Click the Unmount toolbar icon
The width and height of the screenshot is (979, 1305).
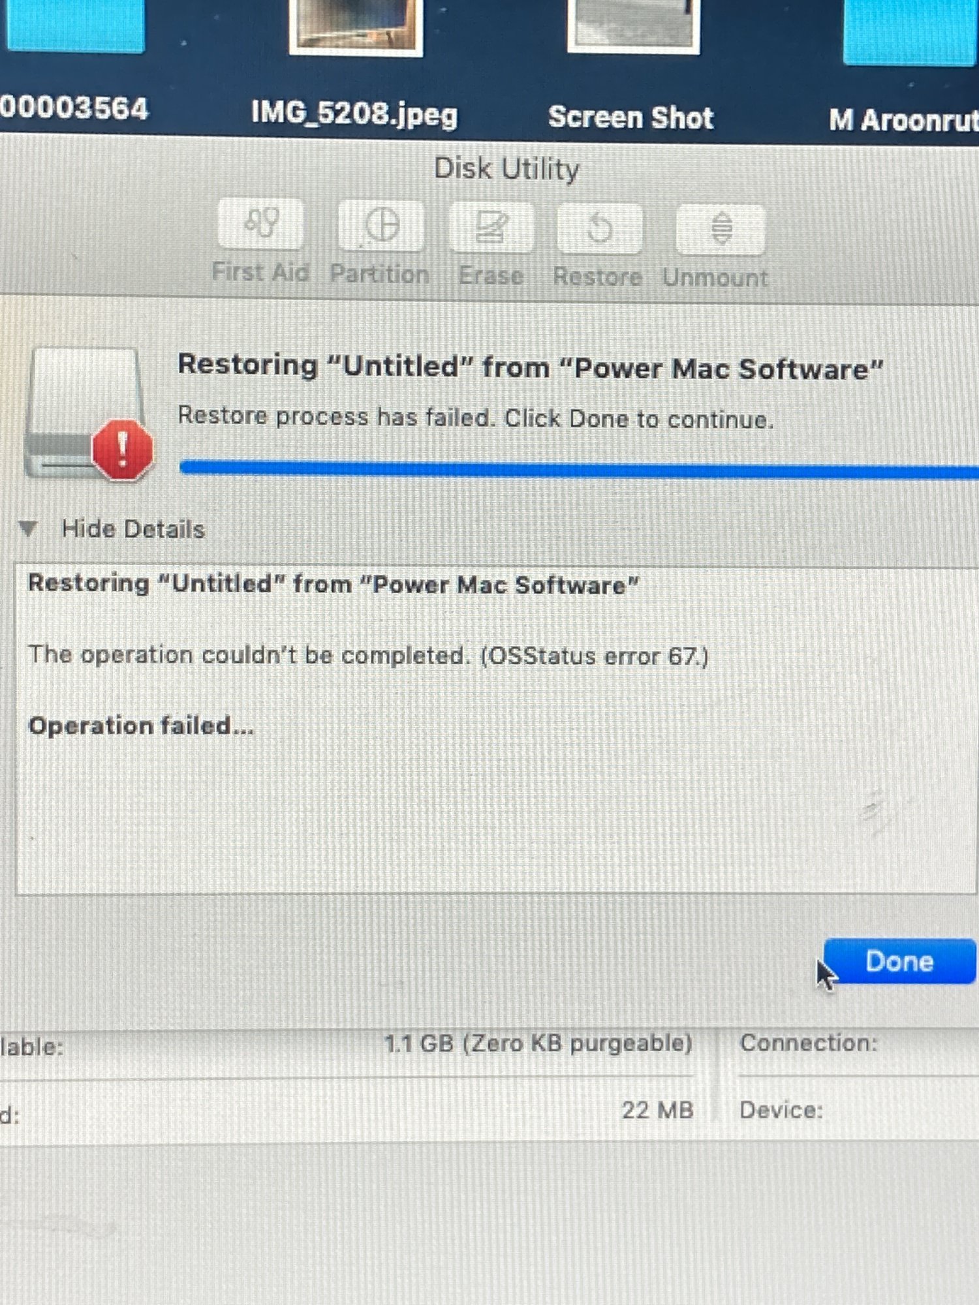click(721, 230)
